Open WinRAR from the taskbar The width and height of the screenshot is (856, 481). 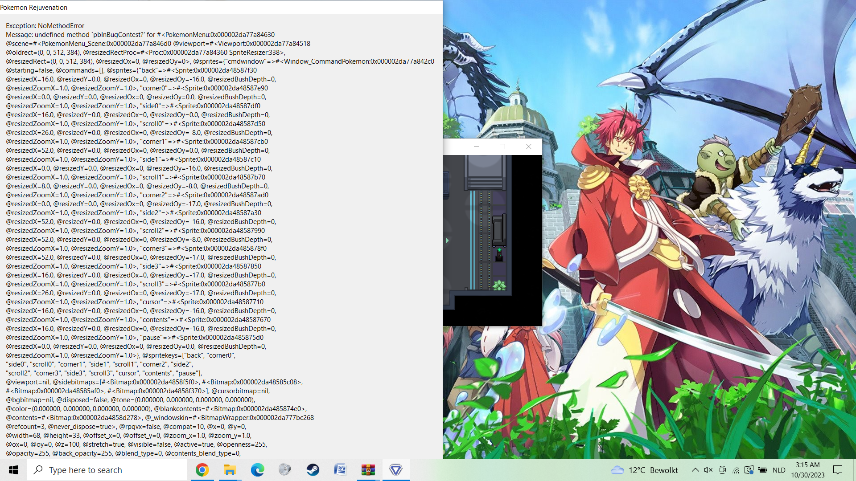pyautogui.click(x=368, y=470)
